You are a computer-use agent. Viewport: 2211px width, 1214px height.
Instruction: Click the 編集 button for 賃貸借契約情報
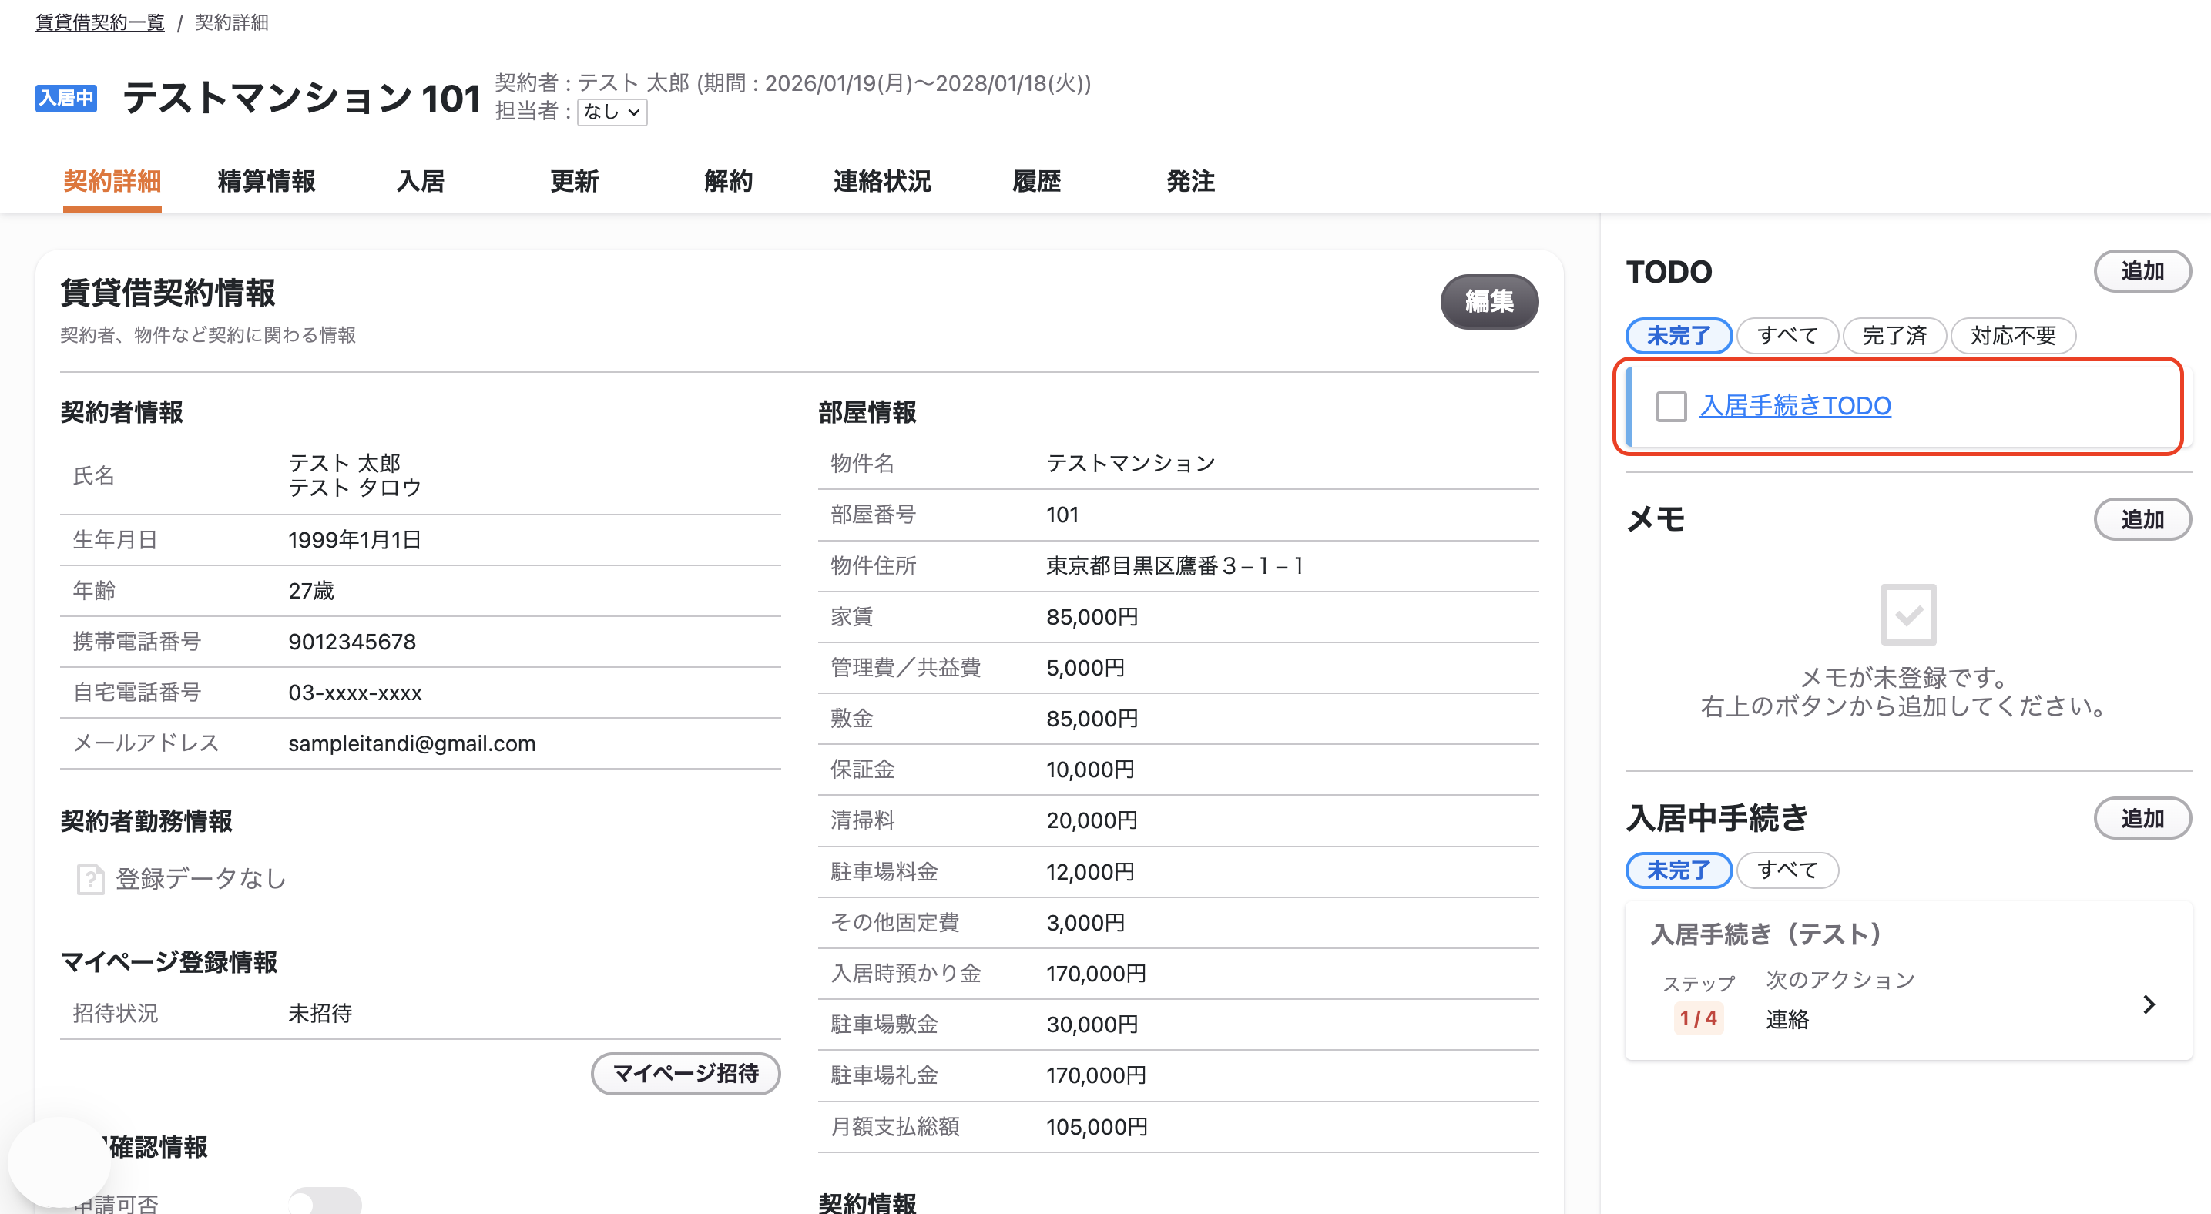click(x=1489, y=301)
